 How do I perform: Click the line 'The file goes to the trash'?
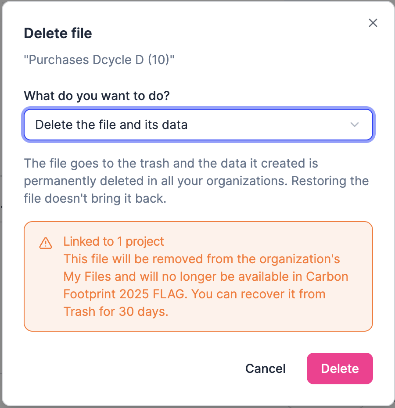(x=97, y=163)
